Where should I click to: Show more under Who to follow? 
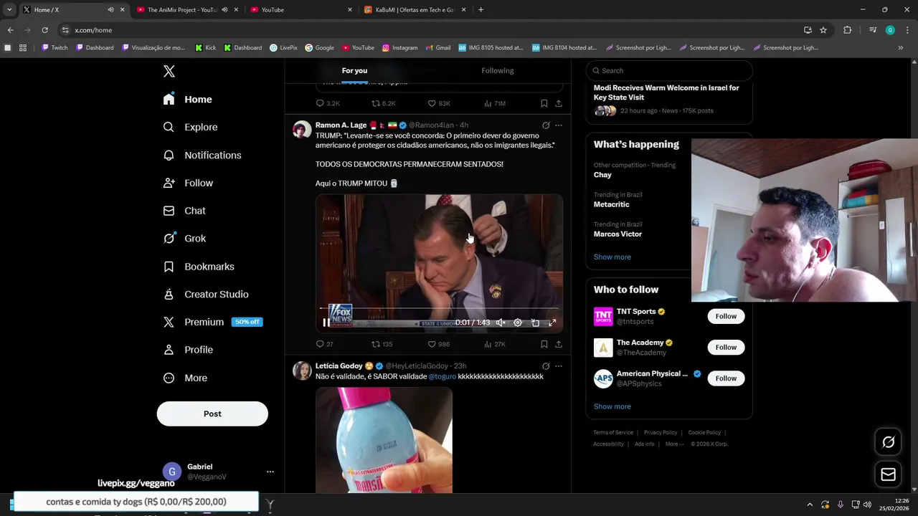(612, 406)
